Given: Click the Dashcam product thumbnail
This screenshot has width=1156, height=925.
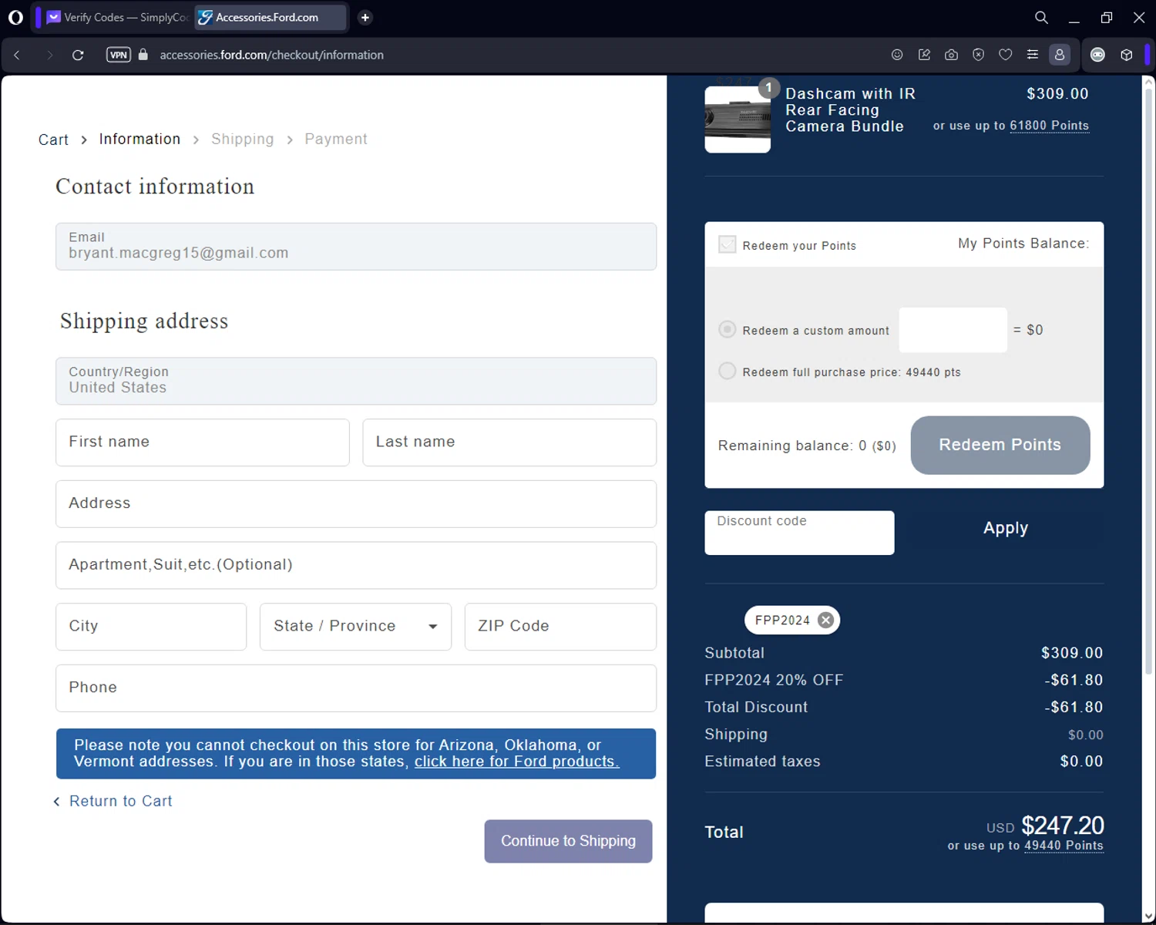Looking at the screenshot, I should [738, 119].
